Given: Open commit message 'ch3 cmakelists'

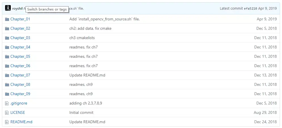Looking at the screenshot, I should [x=82, y=38].
